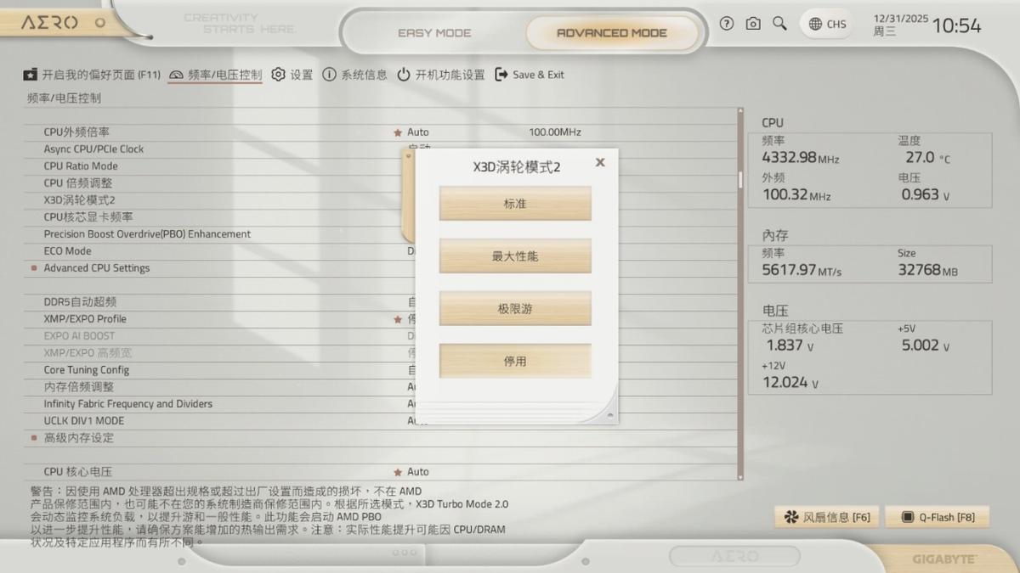This screenshot has height=573, width=1020.
Task: Select Core Tuning Config row
Action: pyautogui.click(x=381, y=370)
